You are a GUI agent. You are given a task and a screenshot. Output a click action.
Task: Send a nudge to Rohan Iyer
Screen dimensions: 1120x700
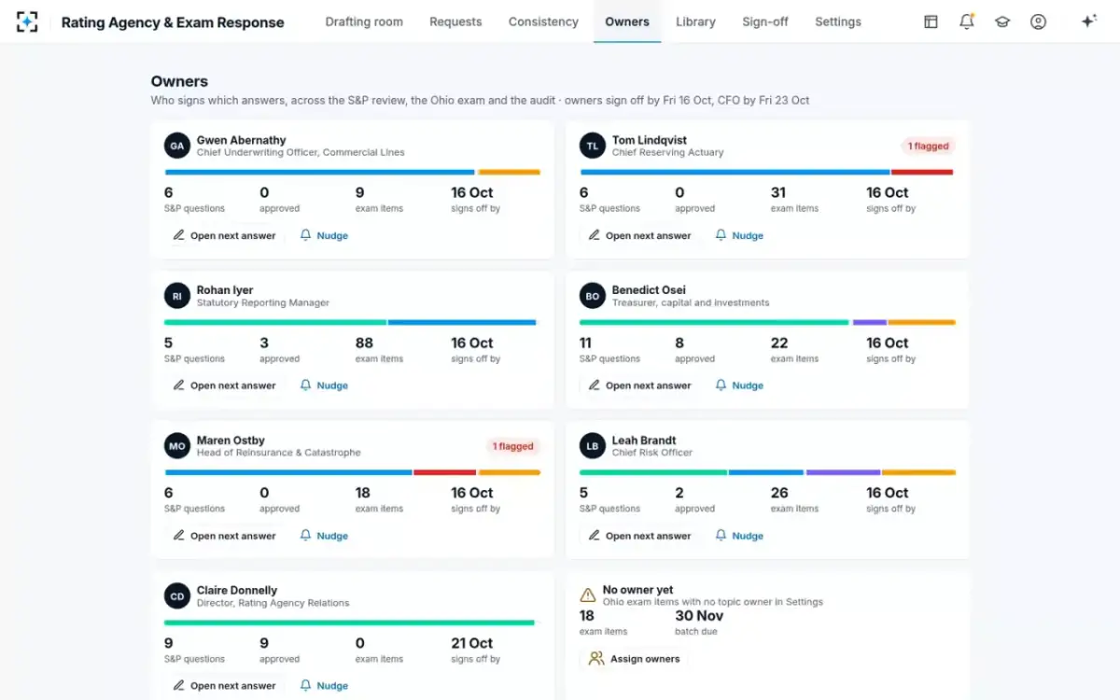click(324, 385)
